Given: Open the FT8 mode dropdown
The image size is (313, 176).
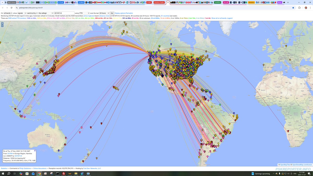Looking at the screenshot, I should pyautogui.click(x=84, y=13).
